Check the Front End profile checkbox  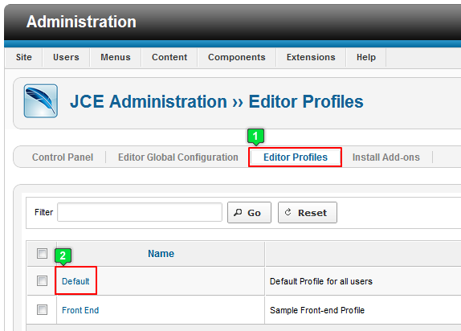click(x=42, y=309)
